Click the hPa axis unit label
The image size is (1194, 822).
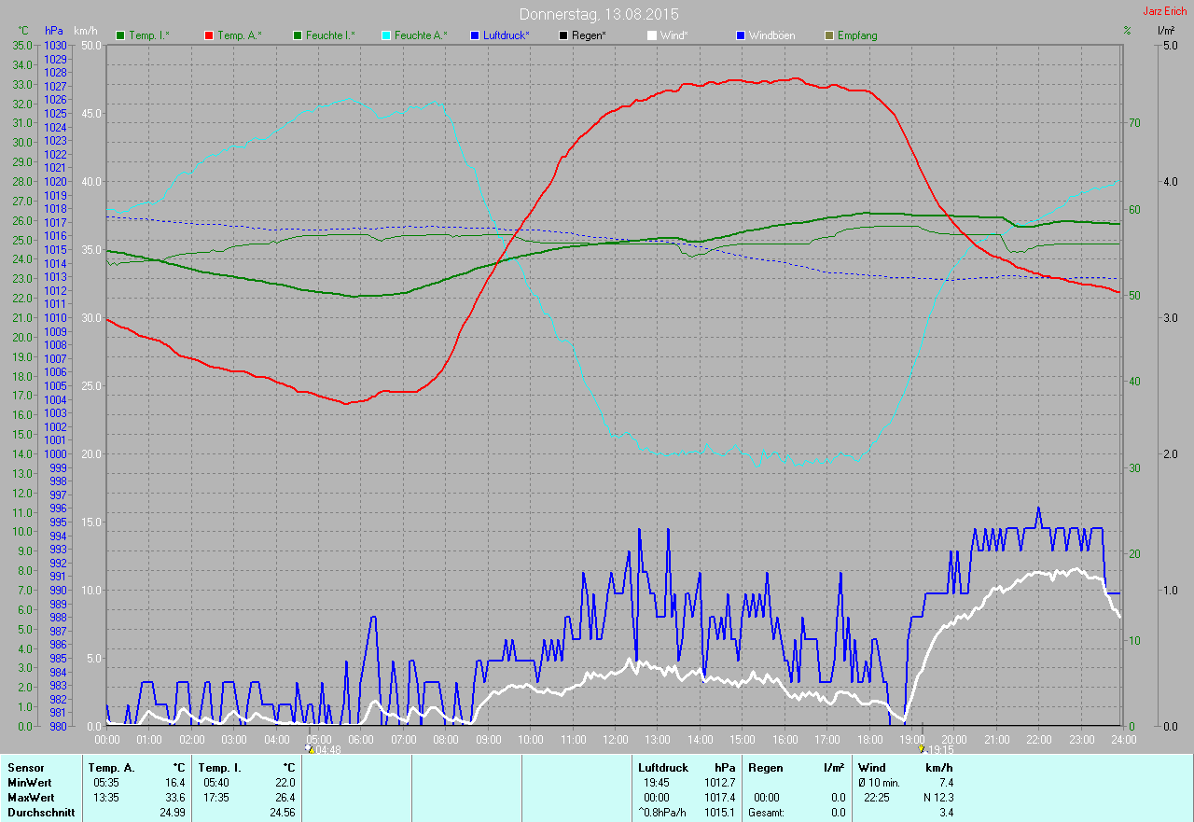pyautogui.click(x=54, y=31)
